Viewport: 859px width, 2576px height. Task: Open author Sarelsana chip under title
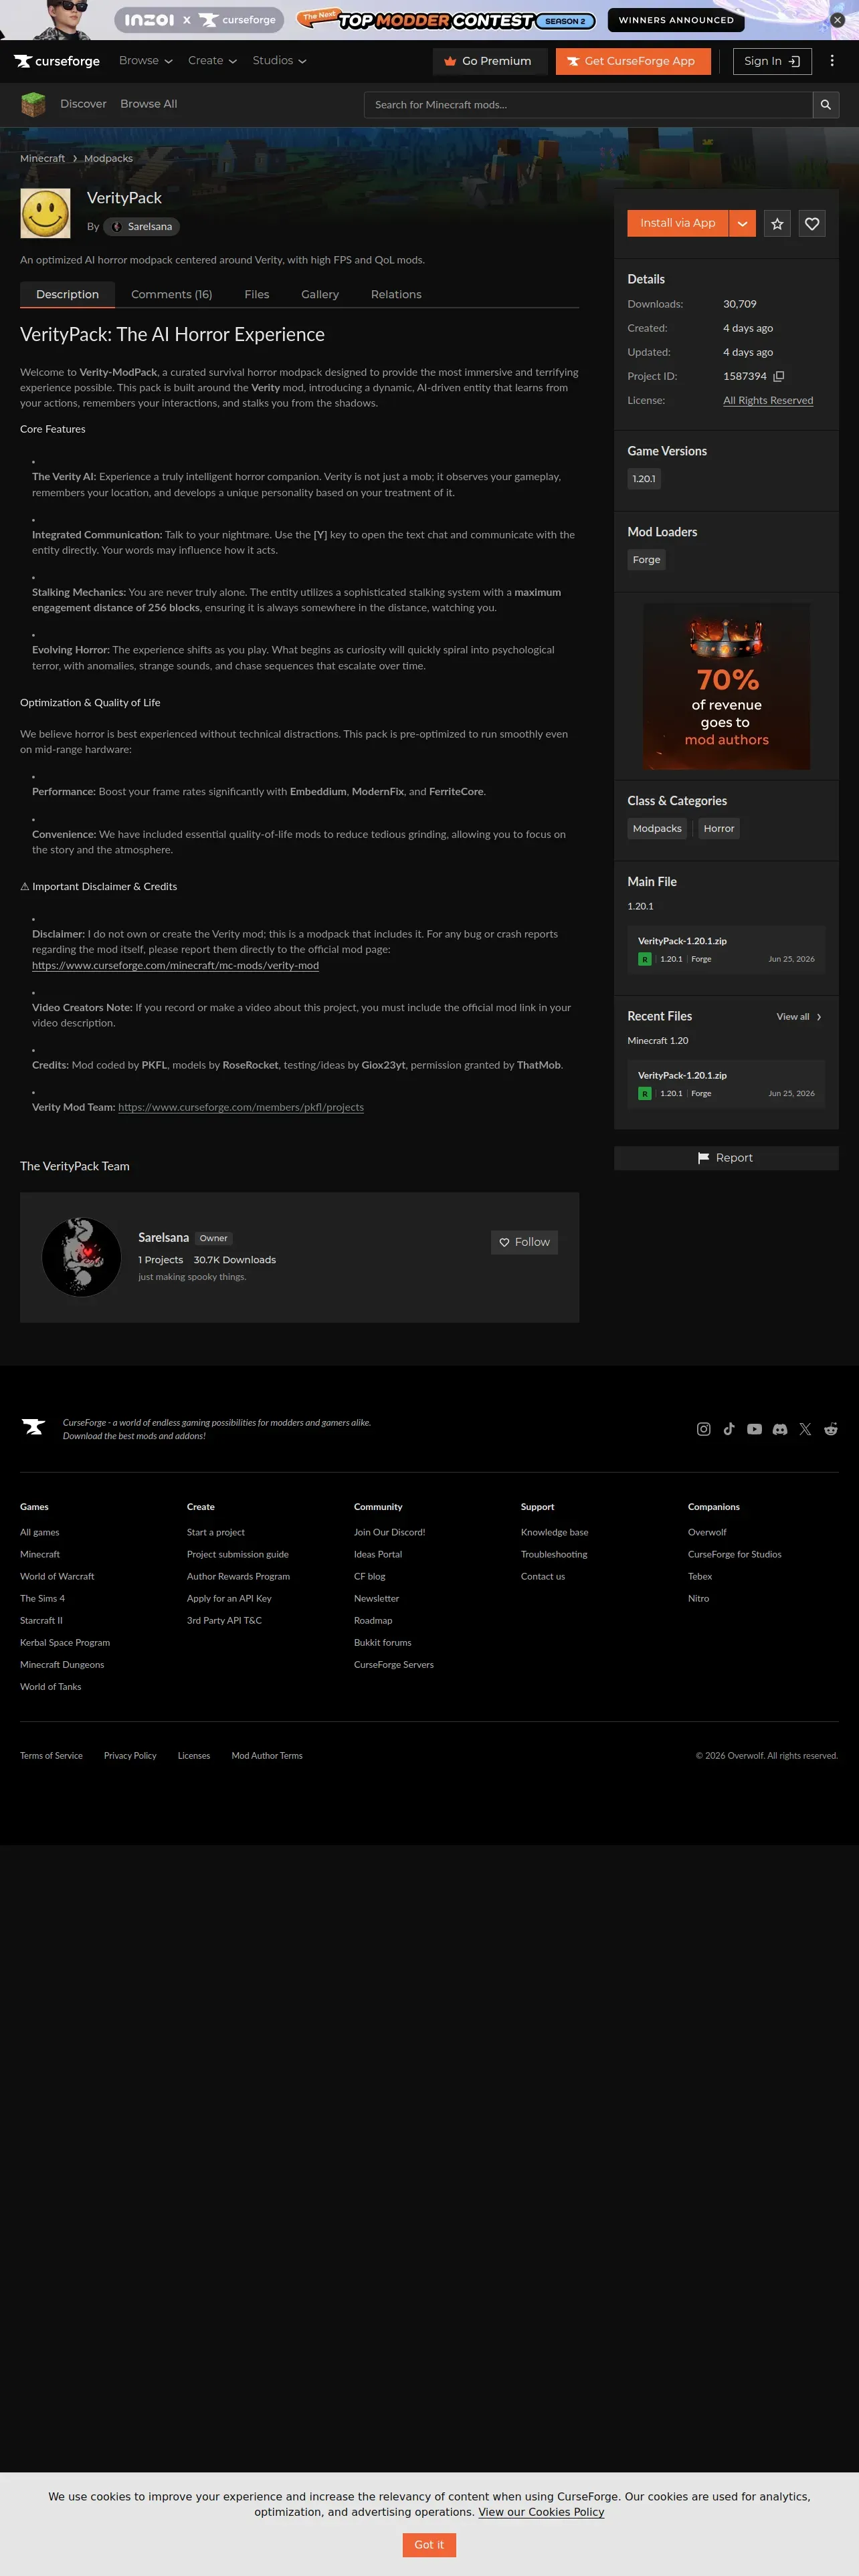tap(142, 227)
